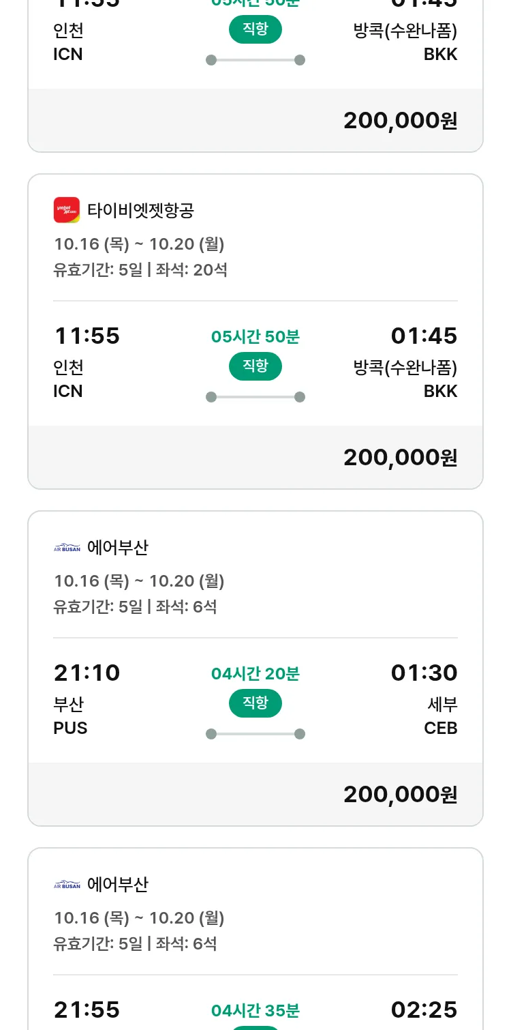Tap route line under Busan–Cebu 직항 badge

point(255,734)
